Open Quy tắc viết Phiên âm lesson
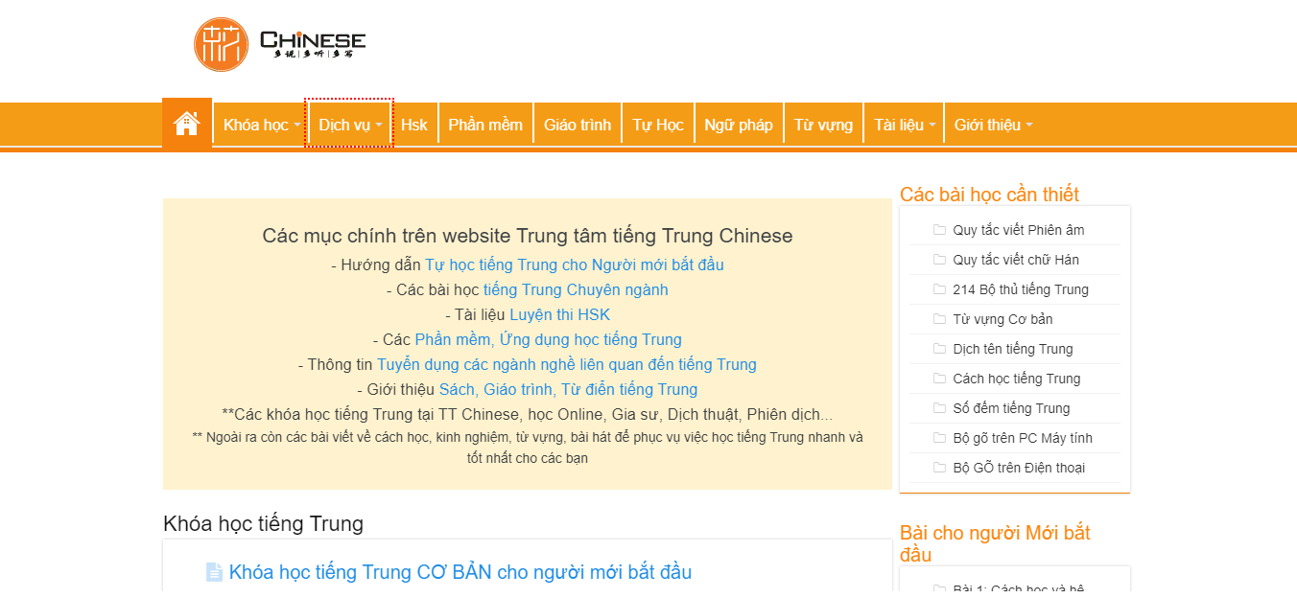 click(x=1019, y=230)
